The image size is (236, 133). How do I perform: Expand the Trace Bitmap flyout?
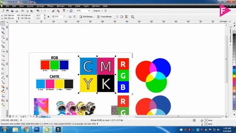pos(115,18)
